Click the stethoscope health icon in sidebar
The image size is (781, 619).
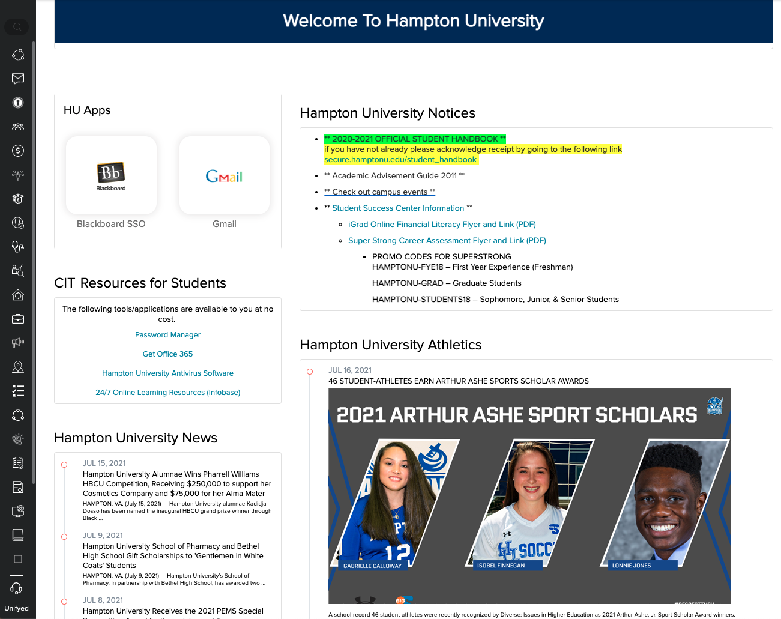[x=18, y=247]
